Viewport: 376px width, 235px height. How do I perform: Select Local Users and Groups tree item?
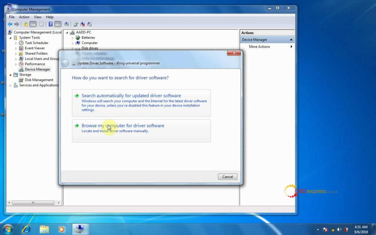[41, 58]
